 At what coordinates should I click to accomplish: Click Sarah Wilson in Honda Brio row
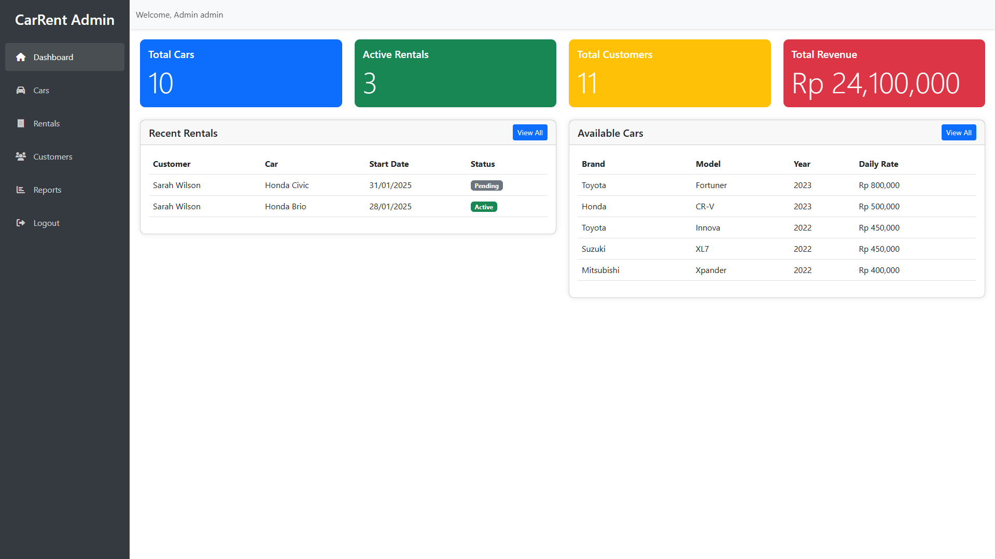[177, 206]
